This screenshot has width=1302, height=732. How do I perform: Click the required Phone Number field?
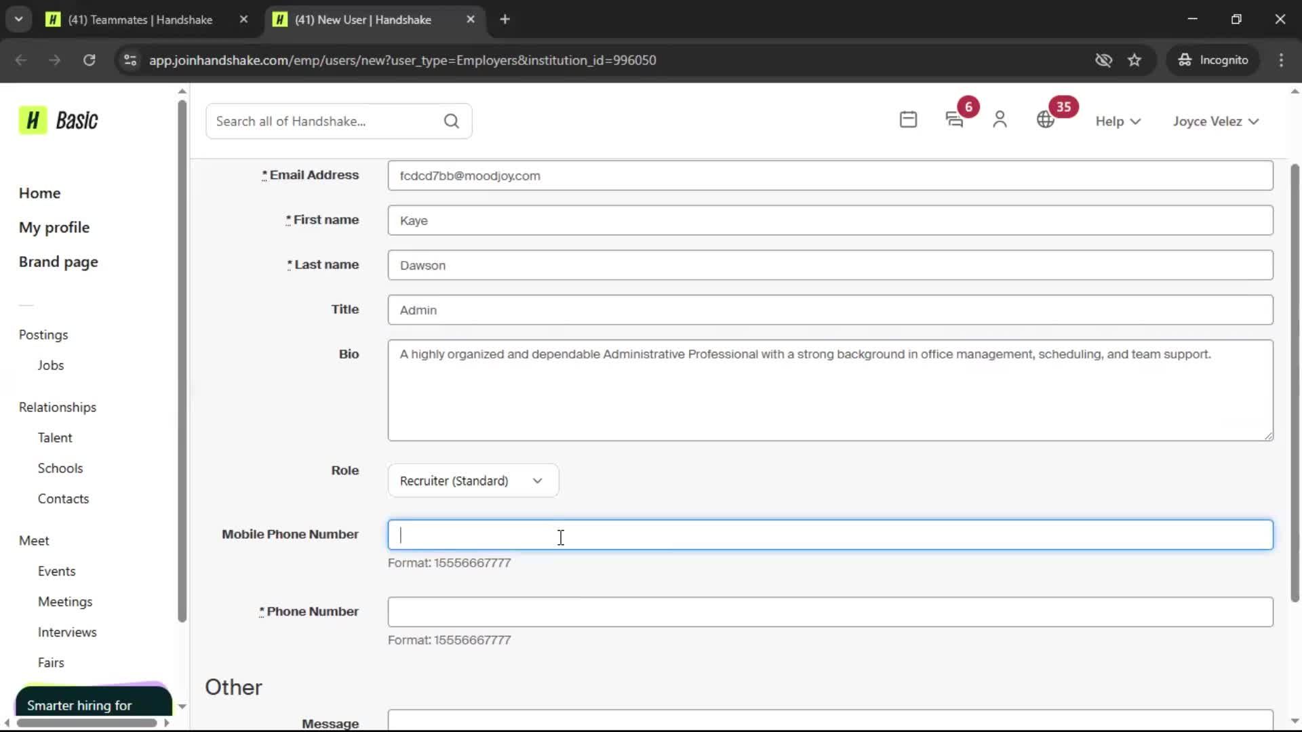pos(830,612)
